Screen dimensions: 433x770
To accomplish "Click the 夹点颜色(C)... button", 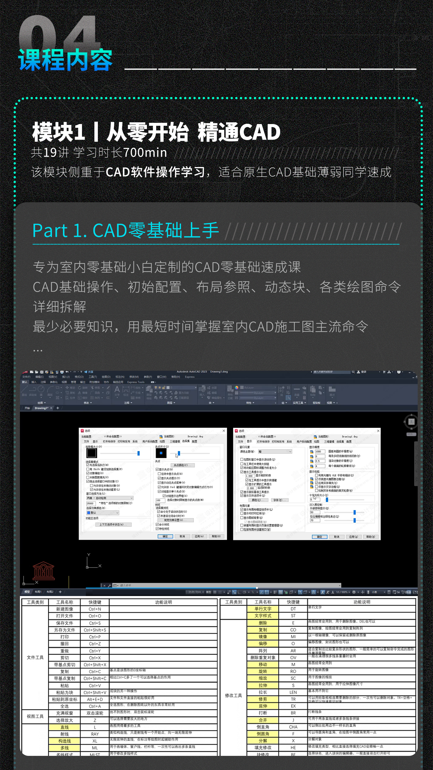I will (x=183, y=465).
